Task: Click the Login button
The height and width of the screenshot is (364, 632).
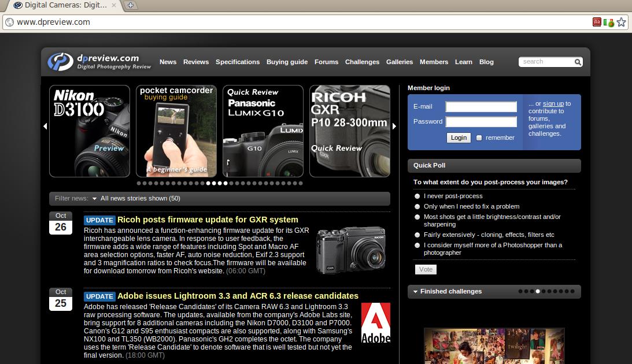Action: click(x=459, y=138)
